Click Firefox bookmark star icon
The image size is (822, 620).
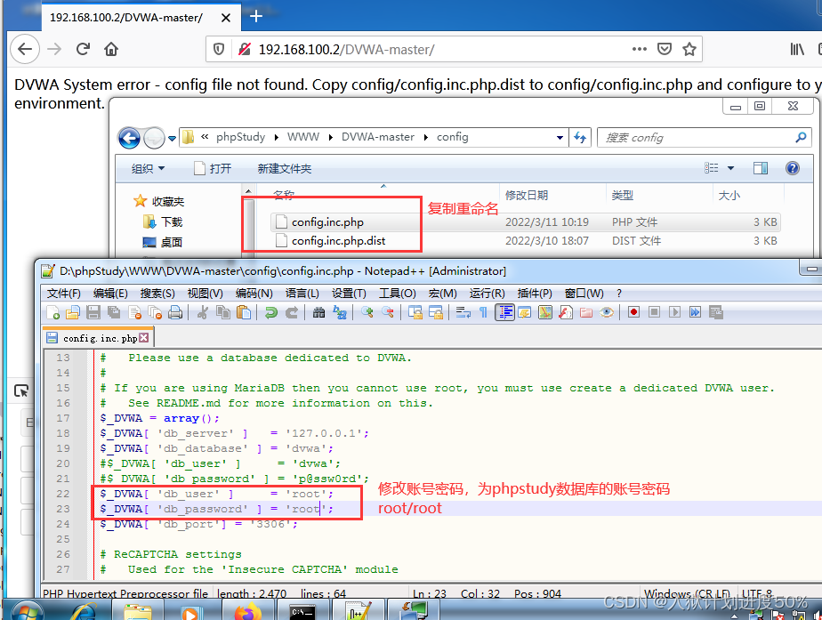[689, 49]
